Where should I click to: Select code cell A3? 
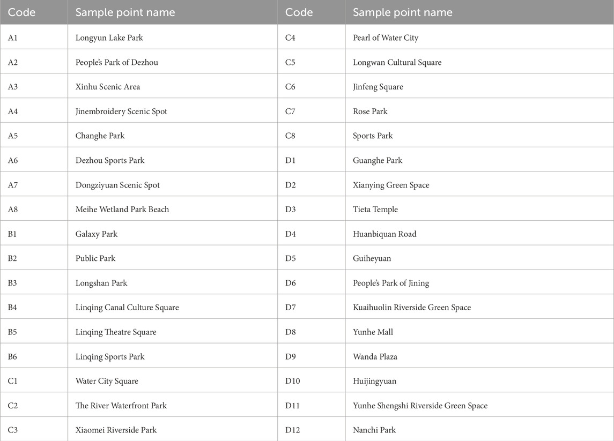pyautogui.click(x=13, y=87)
